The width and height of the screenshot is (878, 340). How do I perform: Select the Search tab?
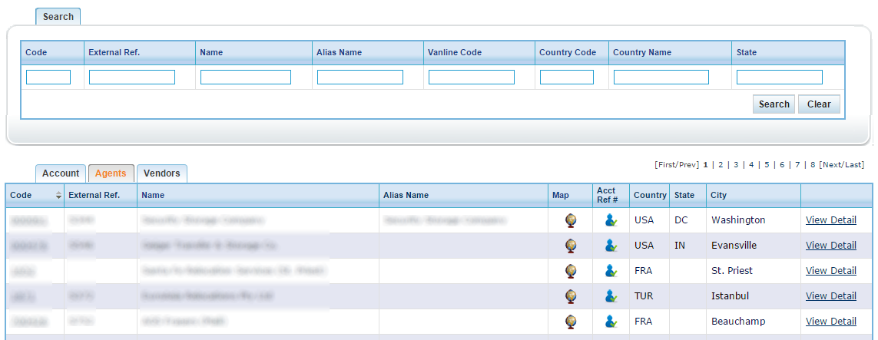[58, 17]
